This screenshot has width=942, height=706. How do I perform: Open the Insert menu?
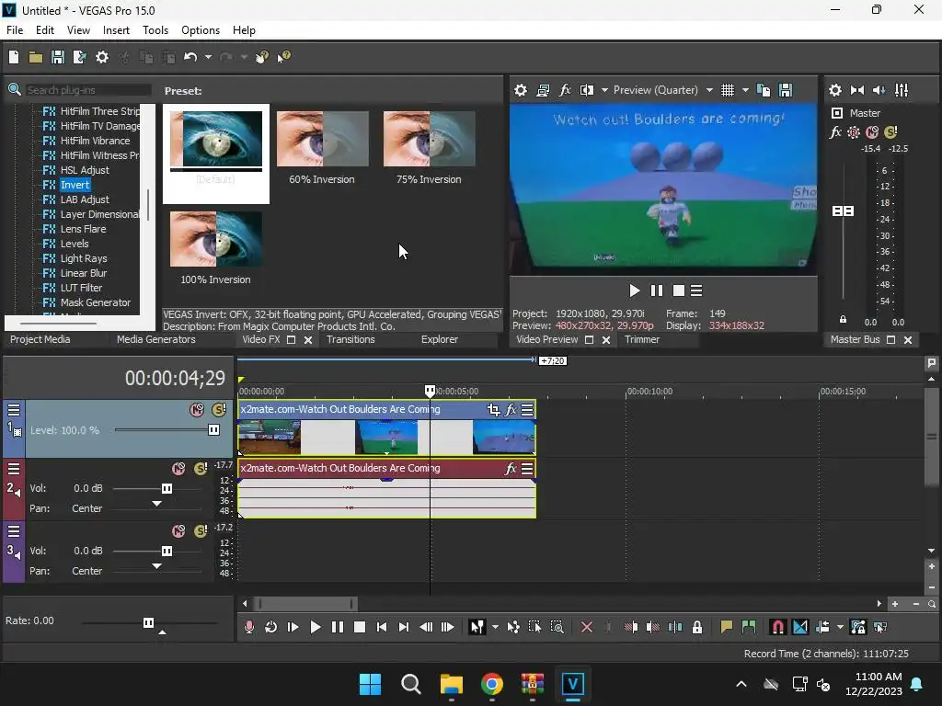(x=116, y=30)
